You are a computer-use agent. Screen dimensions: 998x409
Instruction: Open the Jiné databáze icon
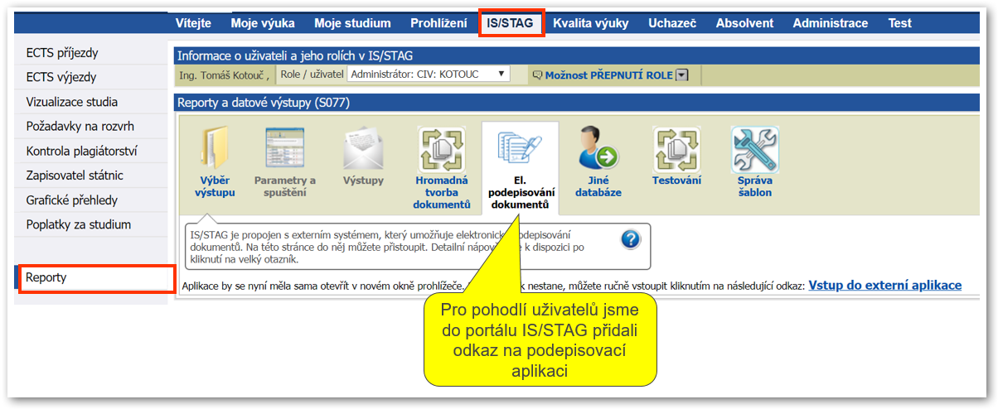[598, 149]
